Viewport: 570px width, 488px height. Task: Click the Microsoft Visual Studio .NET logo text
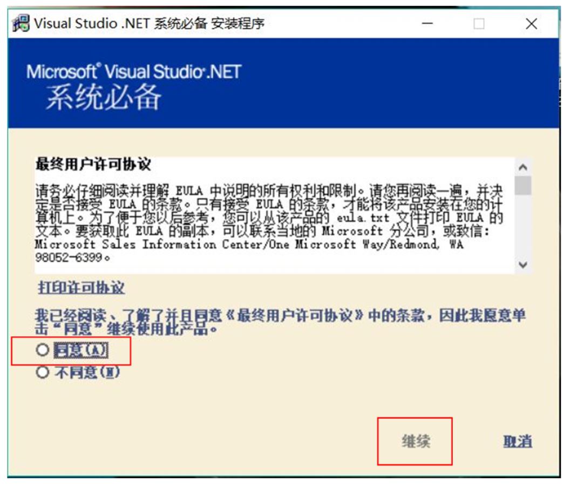(x=133, y=72)
